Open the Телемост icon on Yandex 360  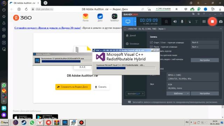coord(114,17)
